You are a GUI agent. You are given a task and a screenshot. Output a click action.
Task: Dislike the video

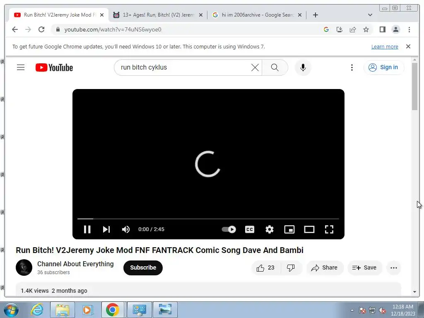click(x=291, y=268)
